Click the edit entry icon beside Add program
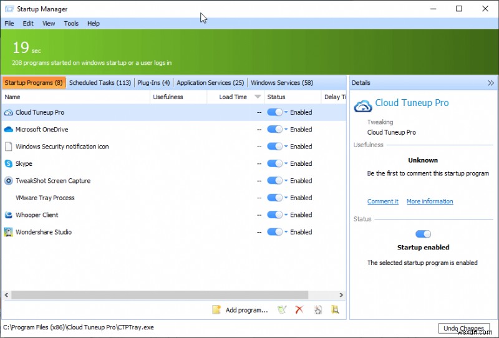Viewport: 499px width, 338px height. point(282,310)
